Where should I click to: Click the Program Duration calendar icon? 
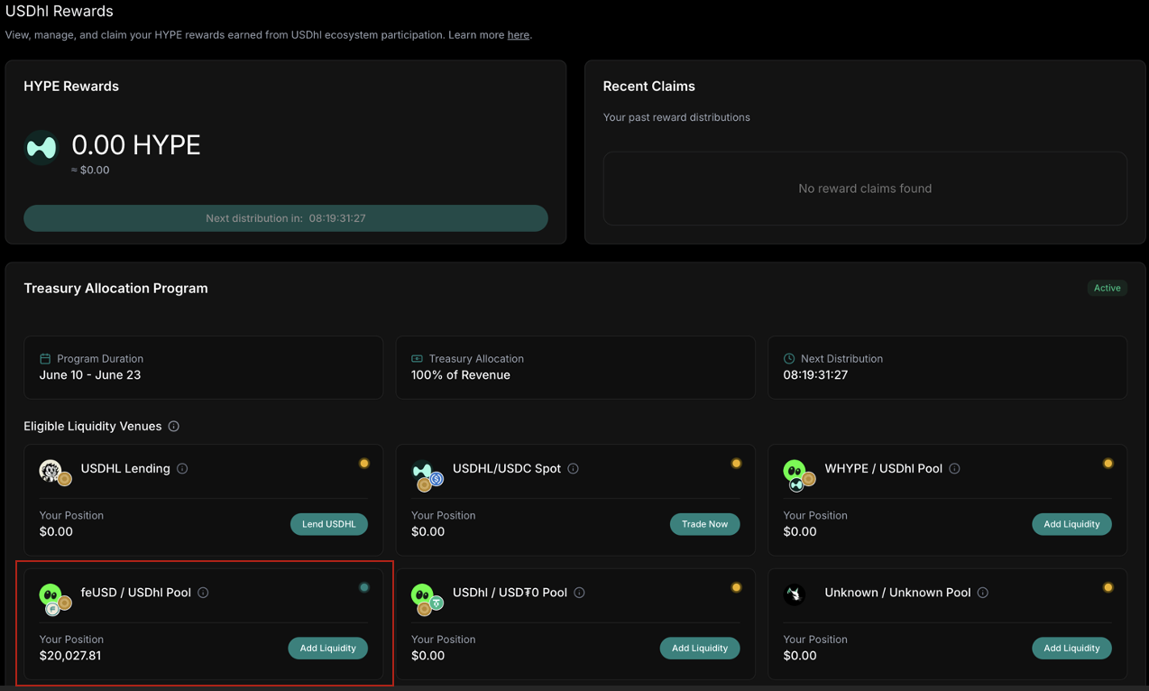45,359
